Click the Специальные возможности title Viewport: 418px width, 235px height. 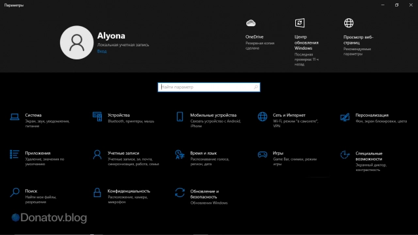(369, 156)
